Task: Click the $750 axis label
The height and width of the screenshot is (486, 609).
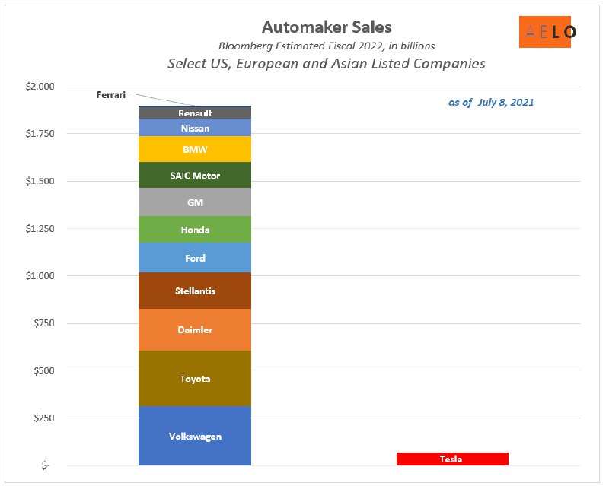Action: coord(44,323)
